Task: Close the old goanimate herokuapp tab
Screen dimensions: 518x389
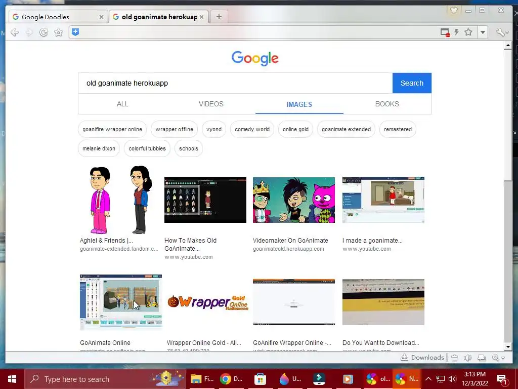Action: click(x=201, y=17)
